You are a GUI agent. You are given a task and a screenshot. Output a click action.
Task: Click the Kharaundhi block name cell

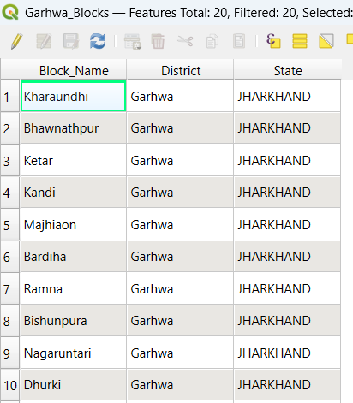point(73,96)
